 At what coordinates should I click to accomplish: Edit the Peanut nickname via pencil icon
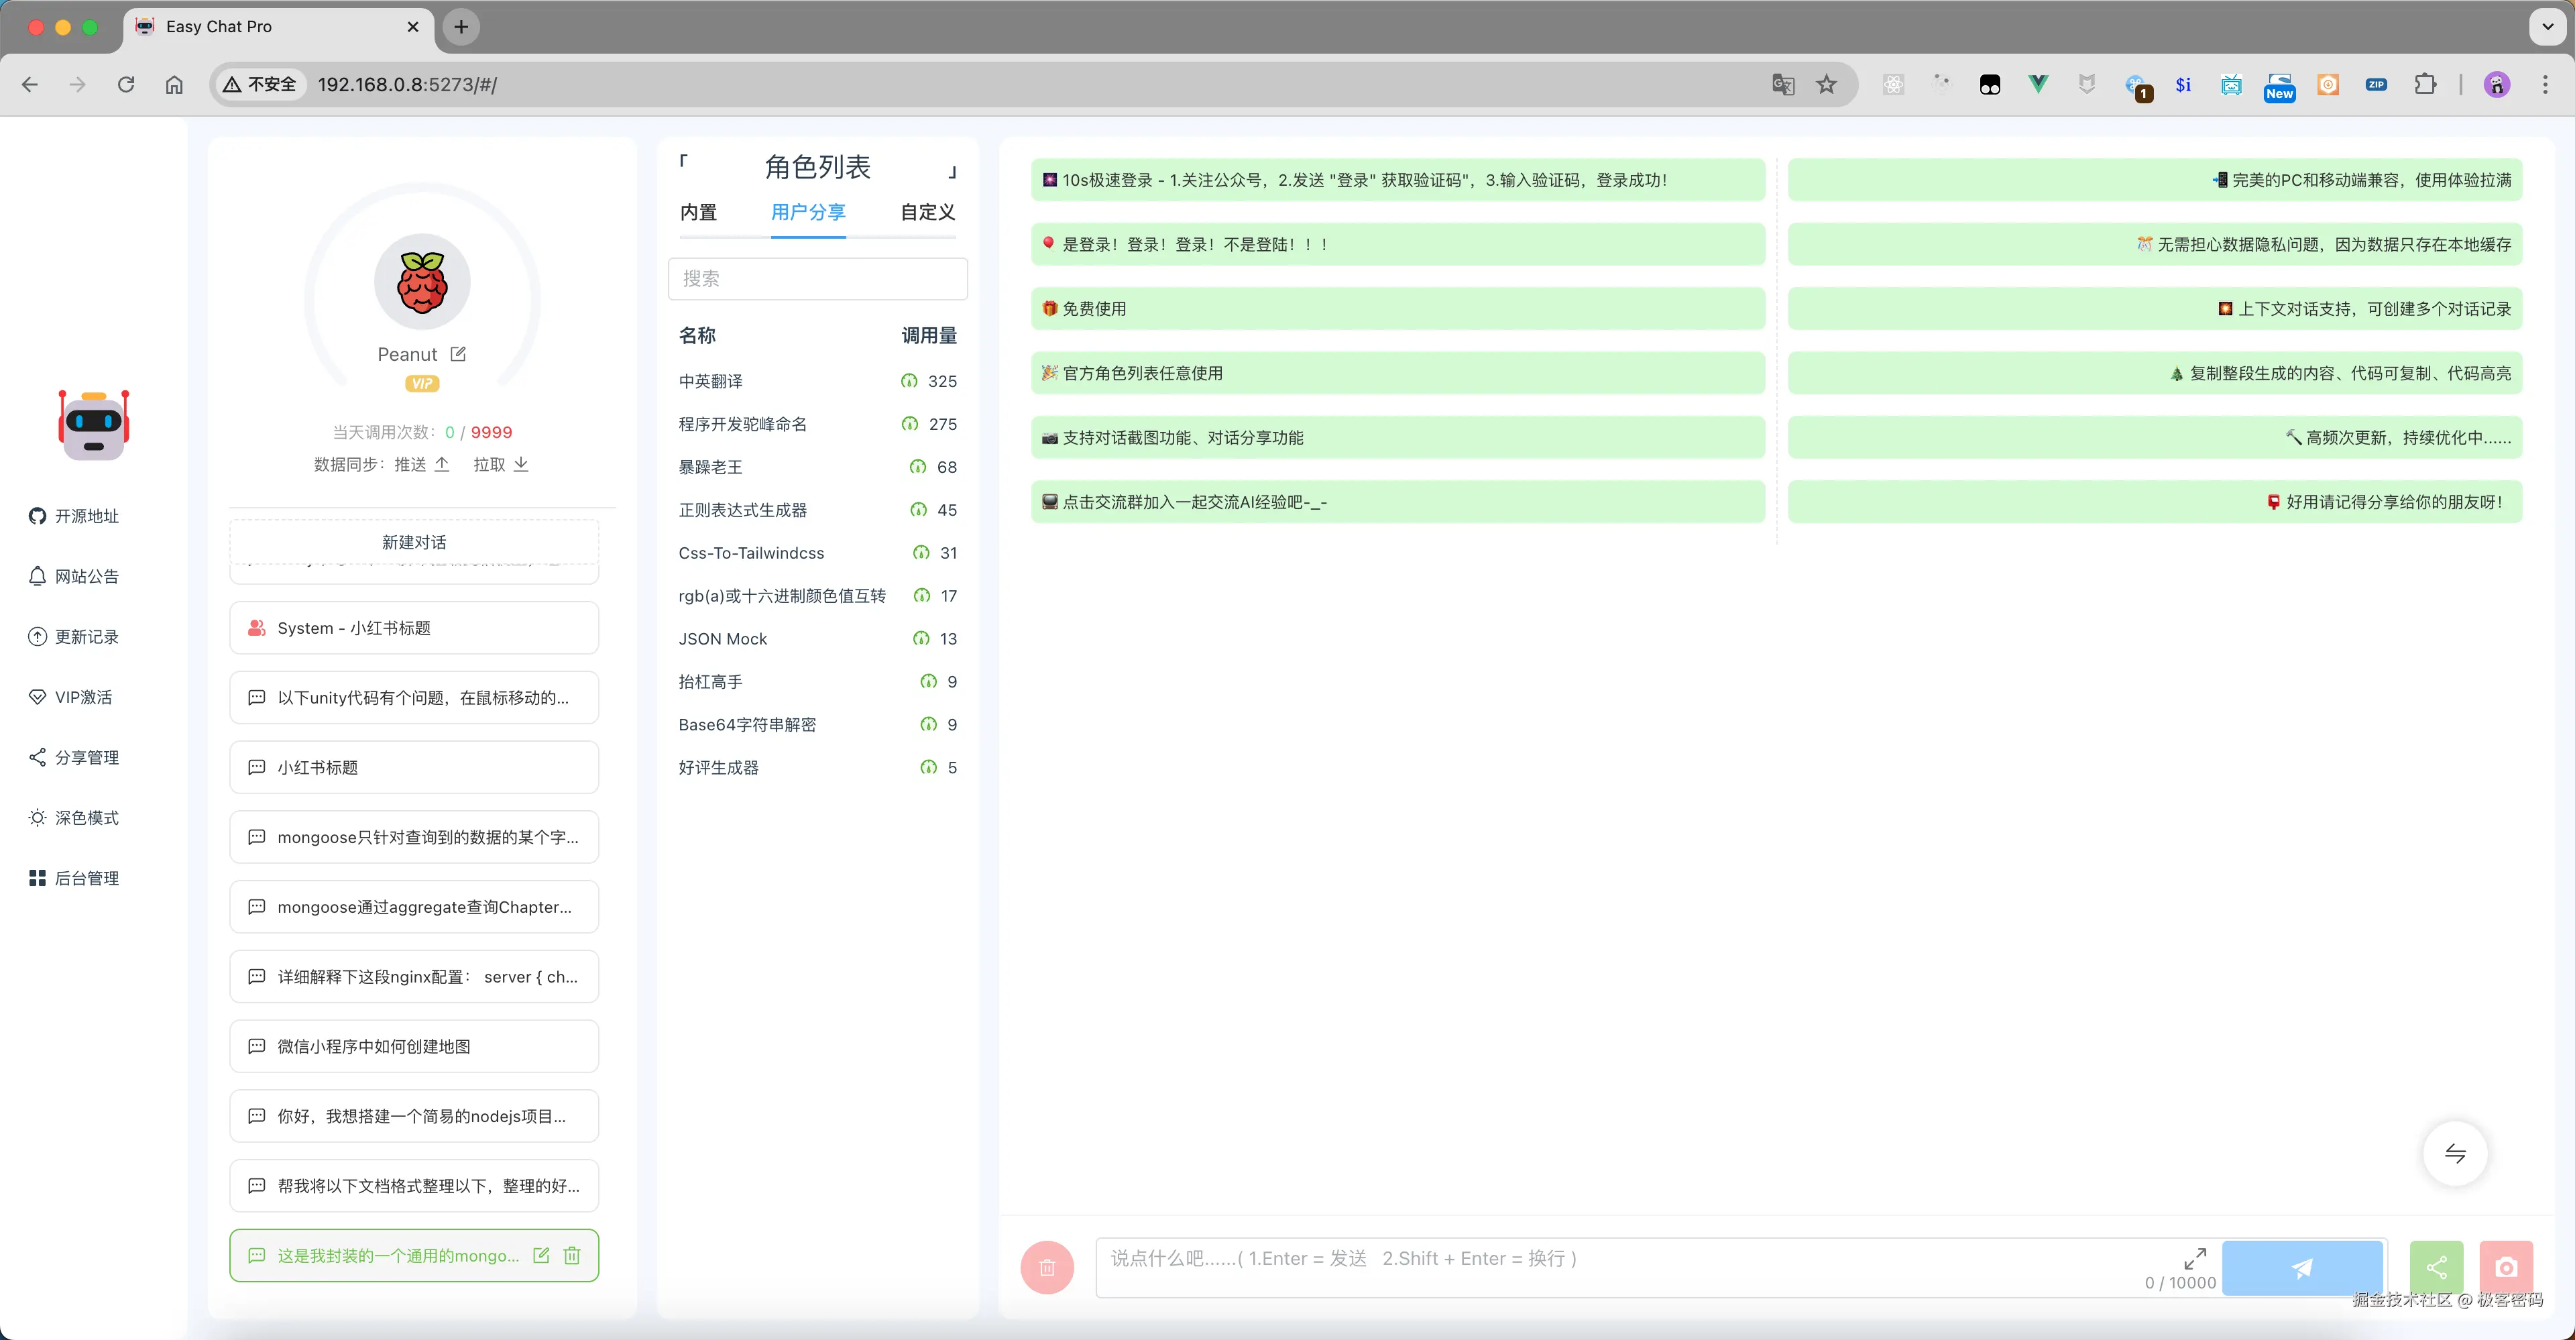[x=459, y=353]
